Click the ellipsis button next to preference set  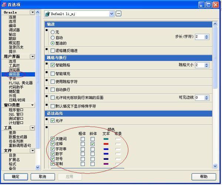pos(118,14)
